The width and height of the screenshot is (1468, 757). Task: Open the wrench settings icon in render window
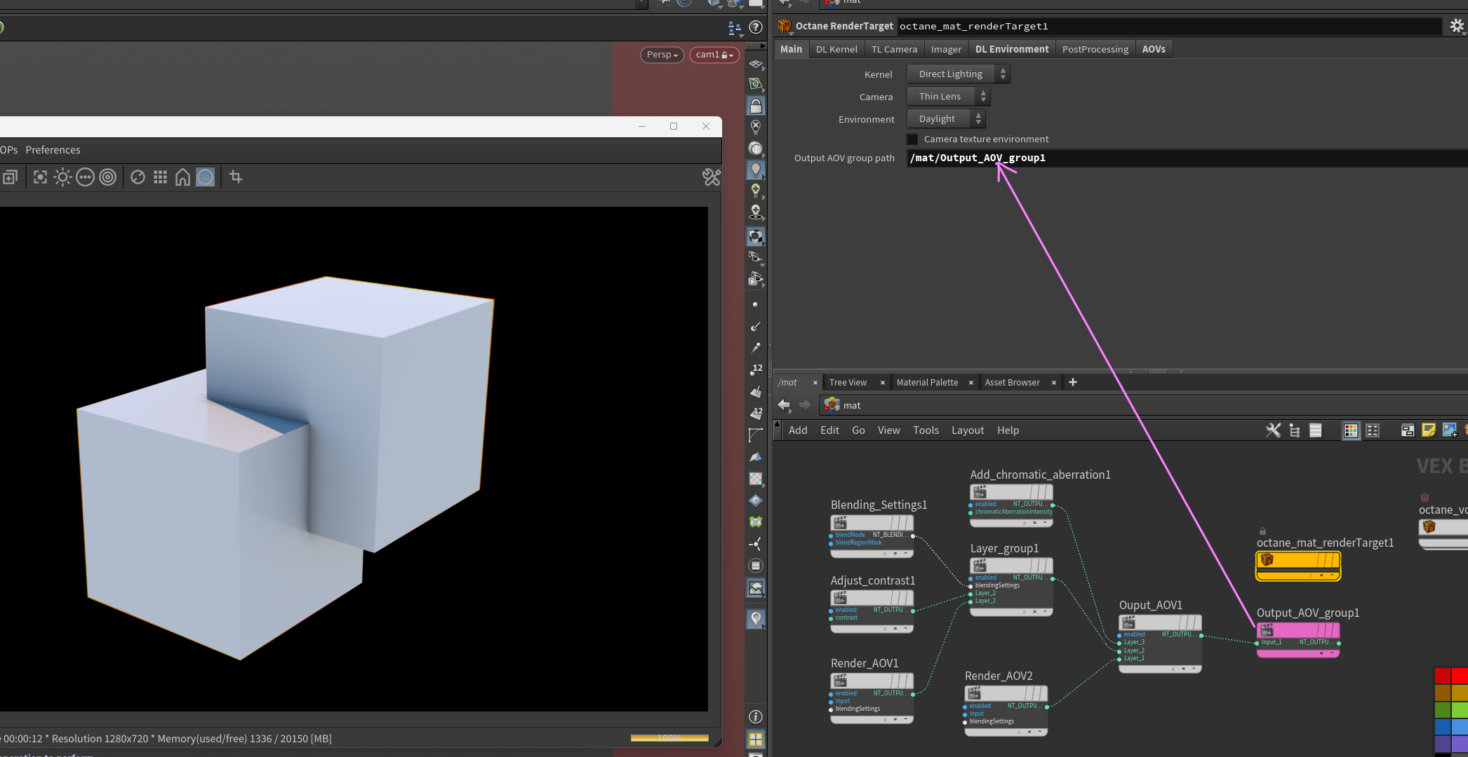click(711, 177)
